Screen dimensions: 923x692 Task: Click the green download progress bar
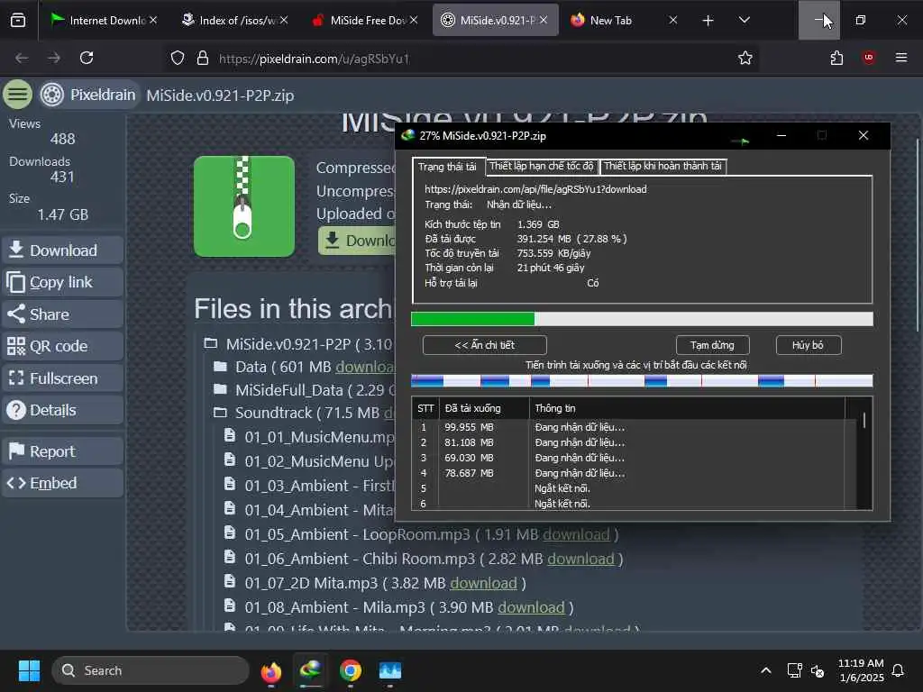pyautogui.click(x=642, y=319)
